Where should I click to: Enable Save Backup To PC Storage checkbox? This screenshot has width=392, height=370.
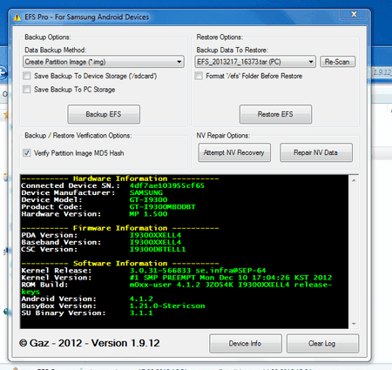click(x=27, y=90)
